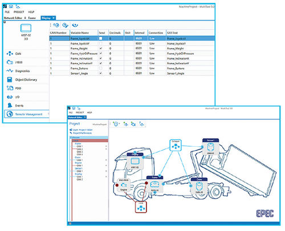Close the Display tab

54,18
